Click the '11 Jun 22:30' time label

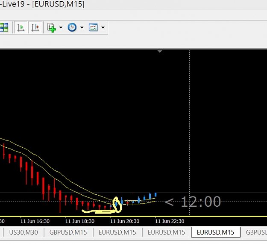(170, 221)
